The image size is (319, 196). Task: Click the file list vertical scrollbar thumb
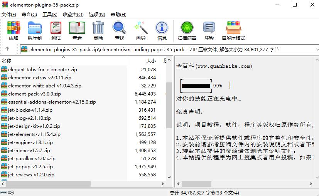pos(169,105)
